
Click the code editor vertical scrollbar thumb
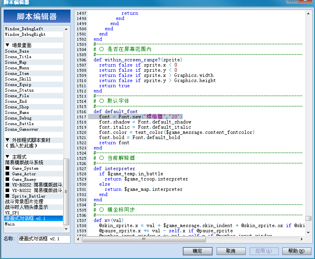(308, 218)
